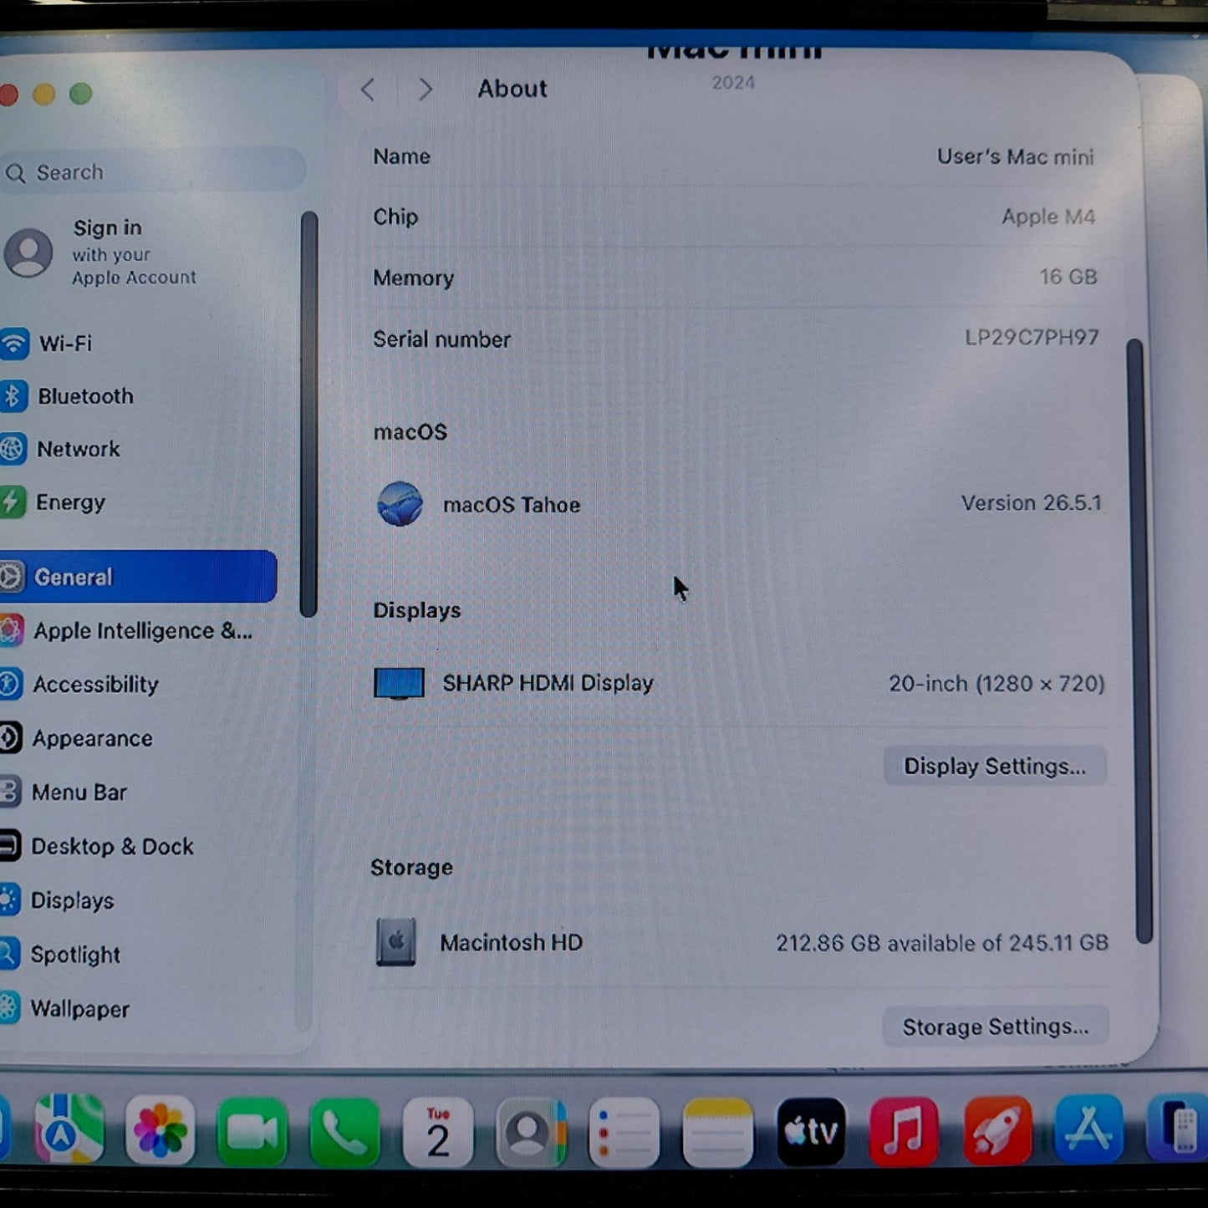Click the yellow minimize window button
The image size is (1208, 1208).
[44, 94]
